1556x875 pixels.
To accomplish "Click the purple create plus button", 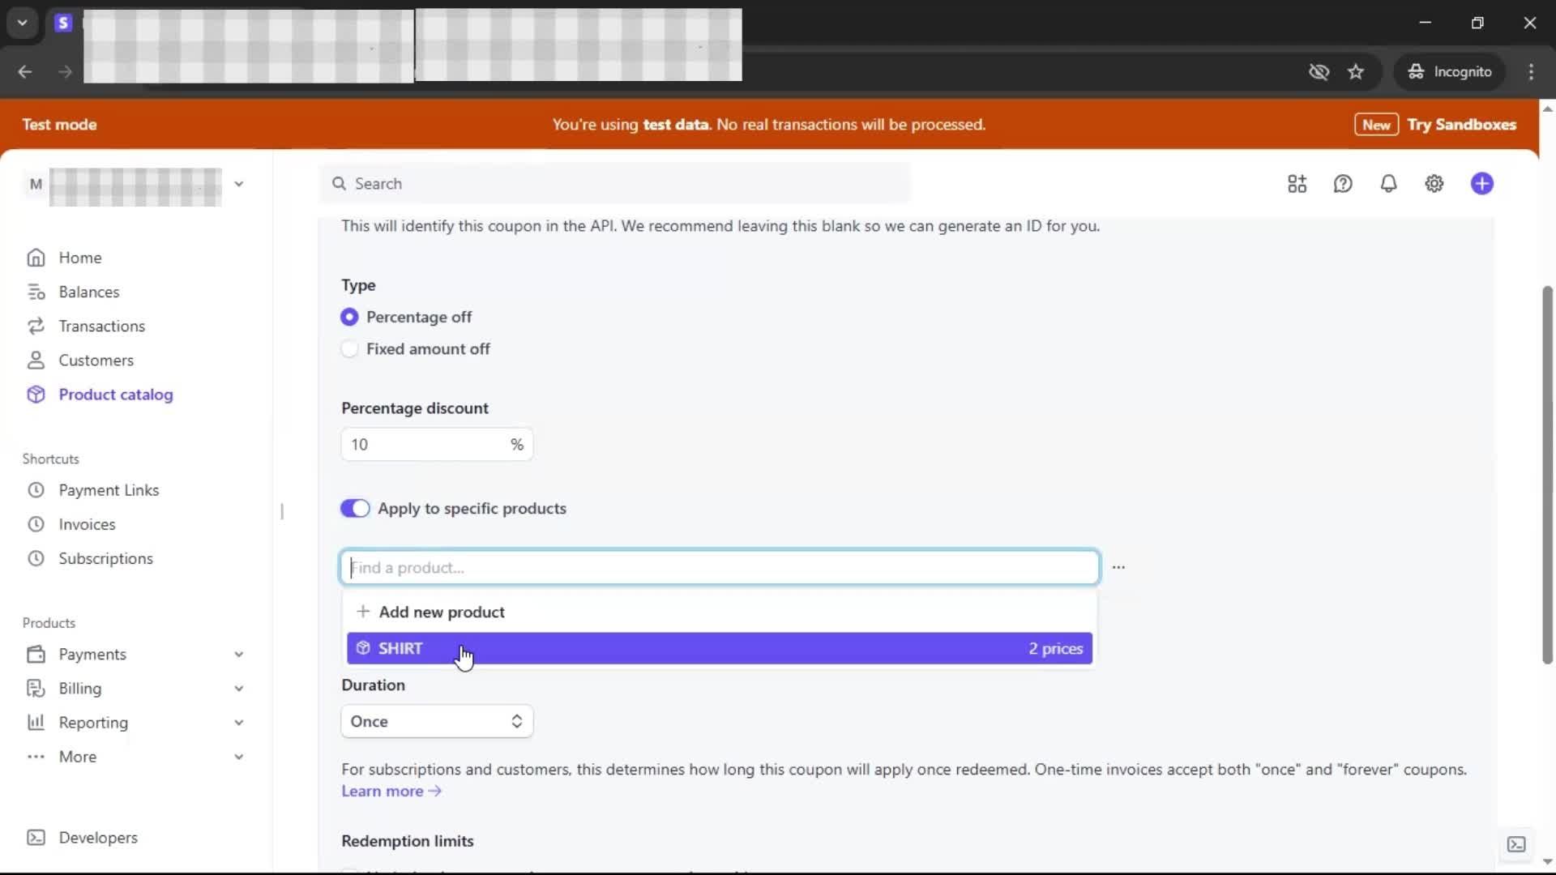I will tap(1481, 184).
